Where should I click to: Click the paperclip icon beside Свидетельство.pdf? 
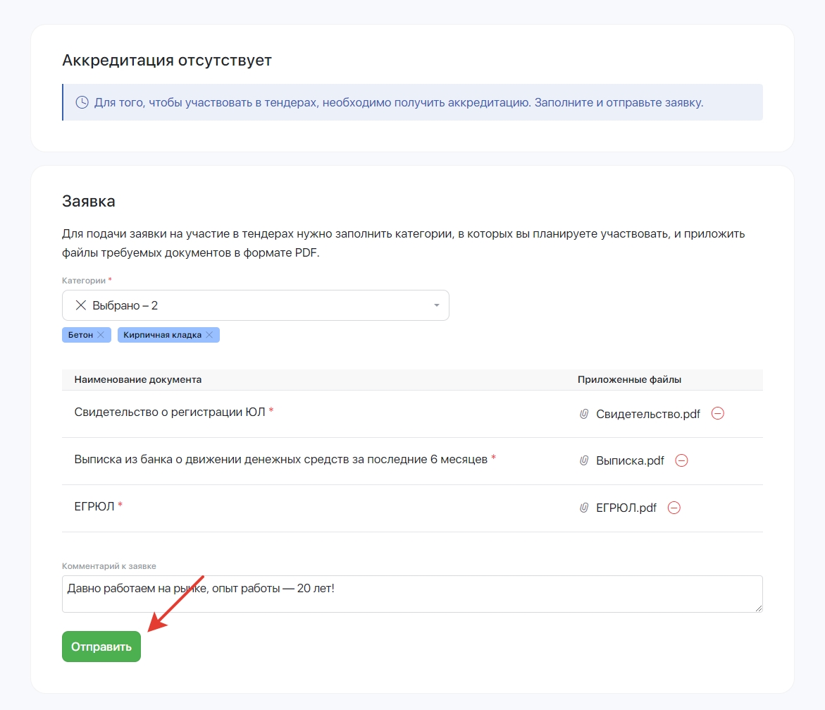tap(583, 414)
